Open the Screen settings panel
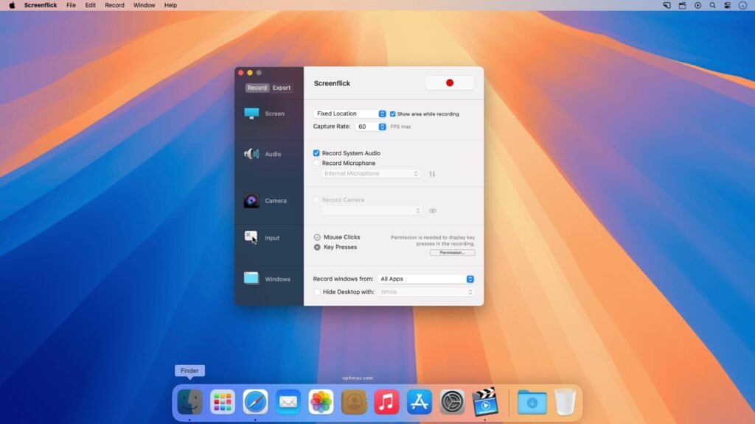The height and width of the screenshot is (424, 755). click(x=268, y=113)
